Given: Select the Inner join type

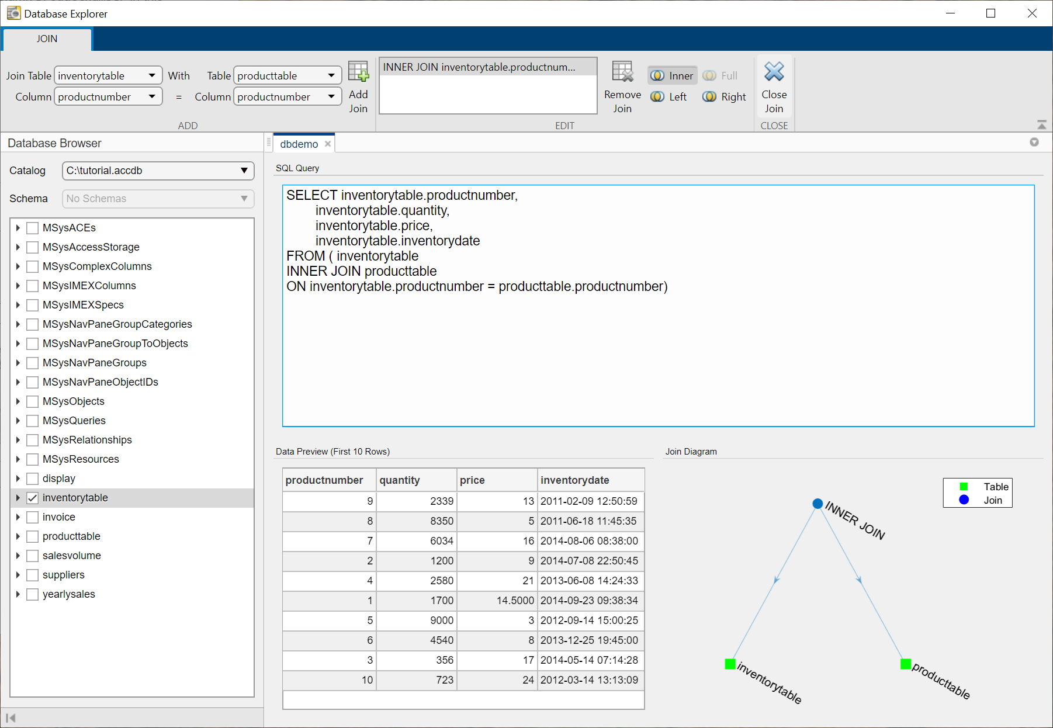Looking at the screenshot, I should tap(673, 75).
